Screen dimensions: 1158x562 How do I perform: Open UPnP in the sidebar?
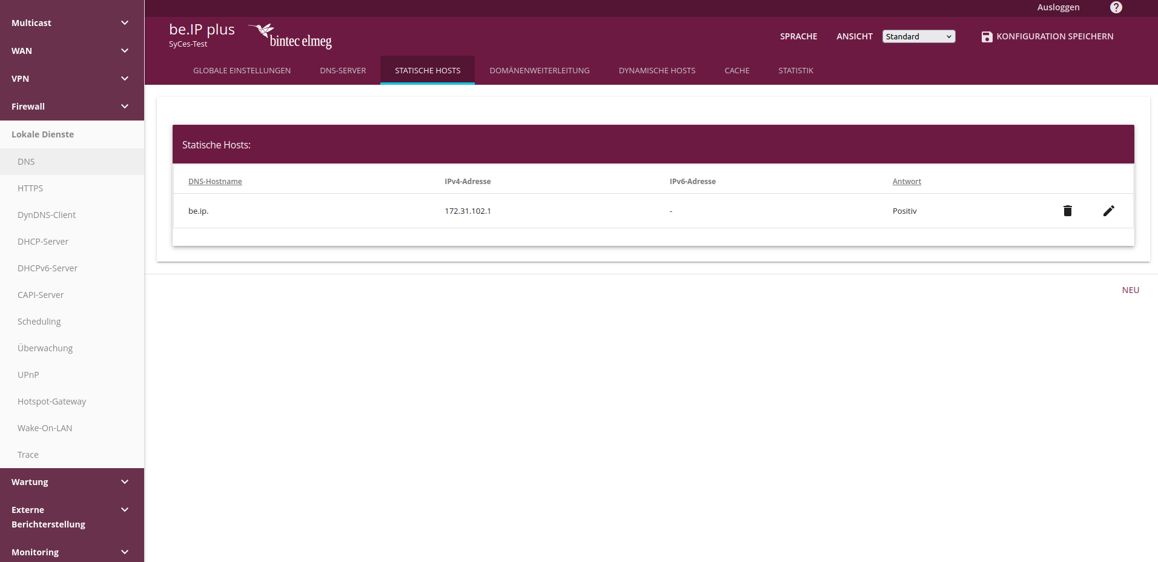pos(72,375)
